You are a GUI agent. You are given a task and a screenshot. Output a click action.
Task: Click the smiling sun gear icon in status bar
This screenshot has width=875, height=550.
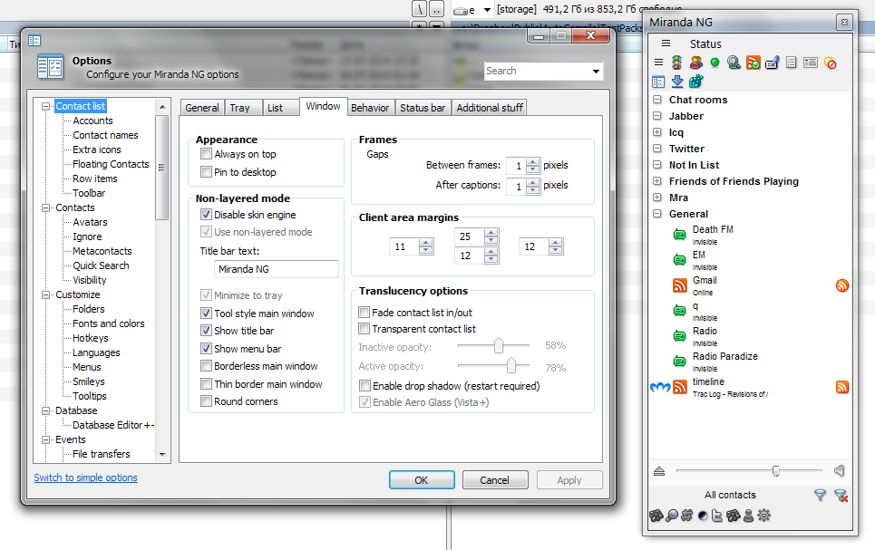764,516
